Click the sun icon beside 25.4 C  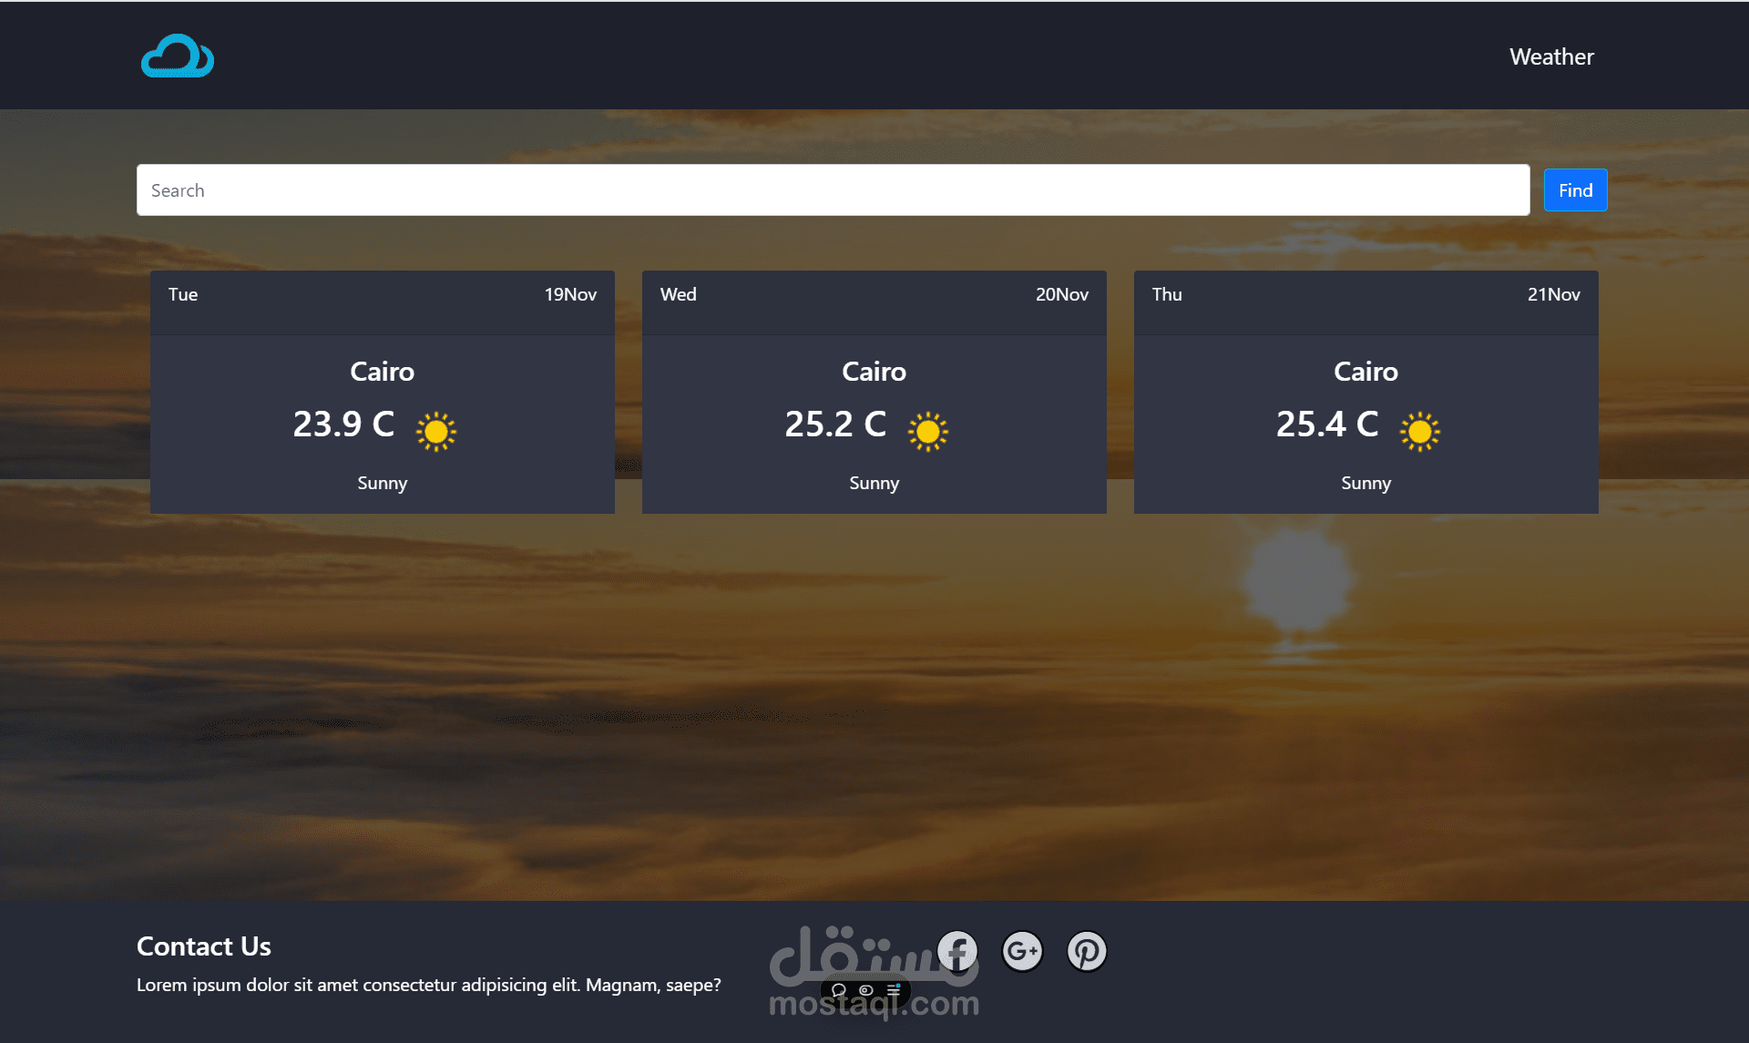[x=1420, y=431]
